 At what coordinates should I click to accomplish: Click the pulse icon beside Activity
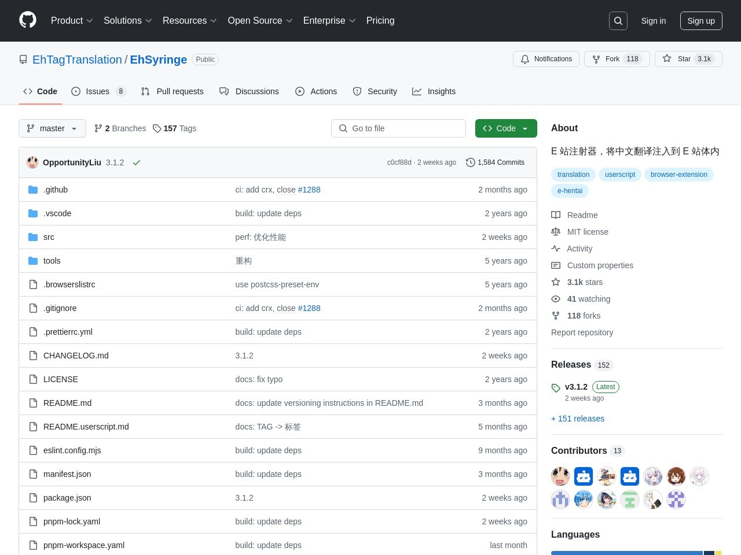[556, 249]
